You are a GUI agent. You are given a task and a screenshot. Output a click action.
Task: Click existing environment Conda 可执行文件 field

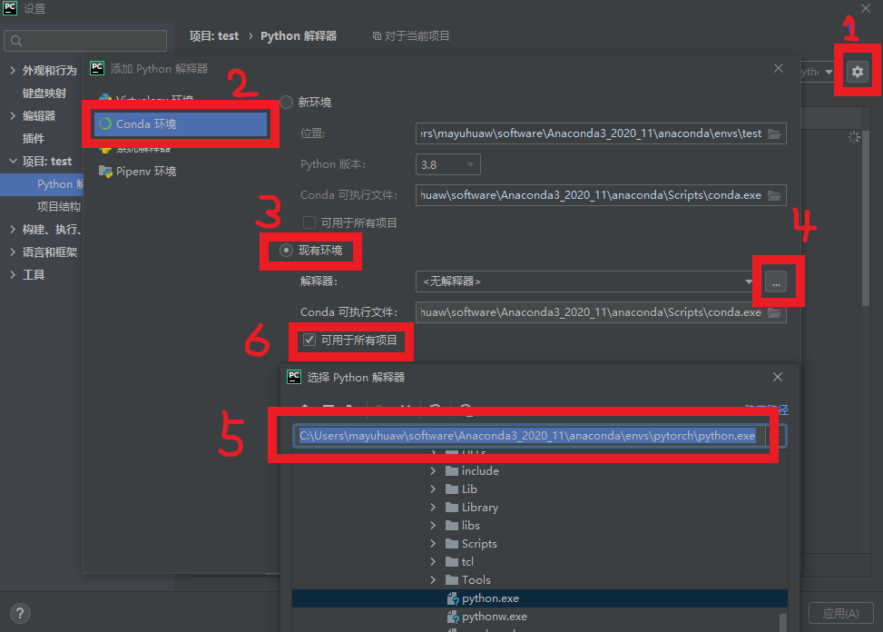click(601, 312)
